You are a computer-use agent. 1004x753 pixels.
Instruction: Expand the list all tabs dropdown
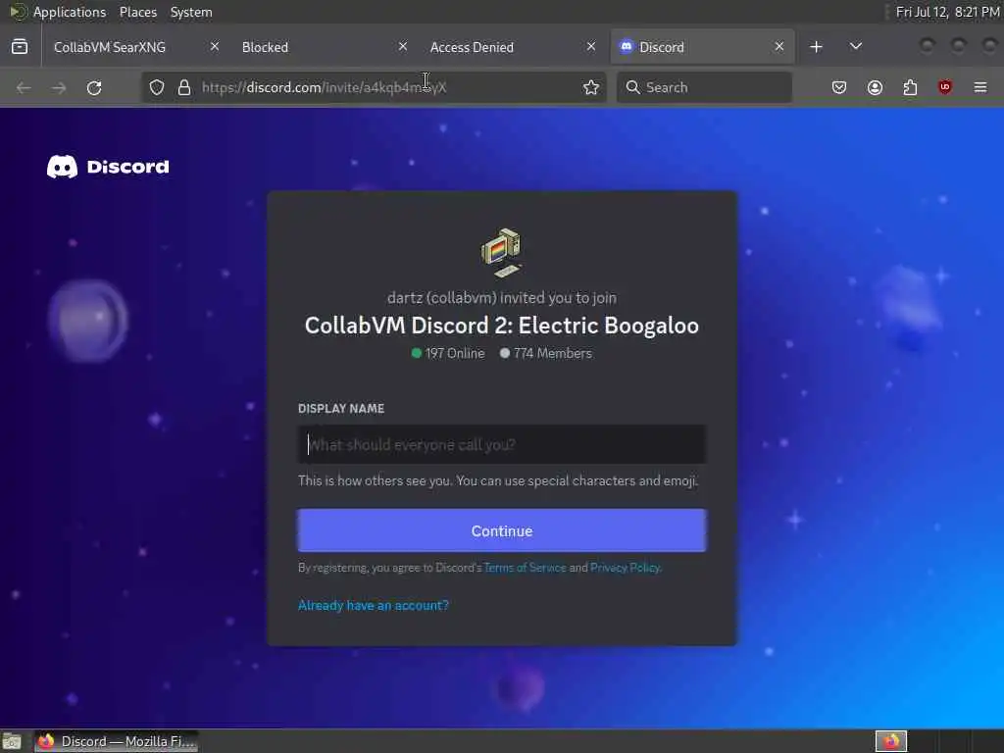(855, 47)
